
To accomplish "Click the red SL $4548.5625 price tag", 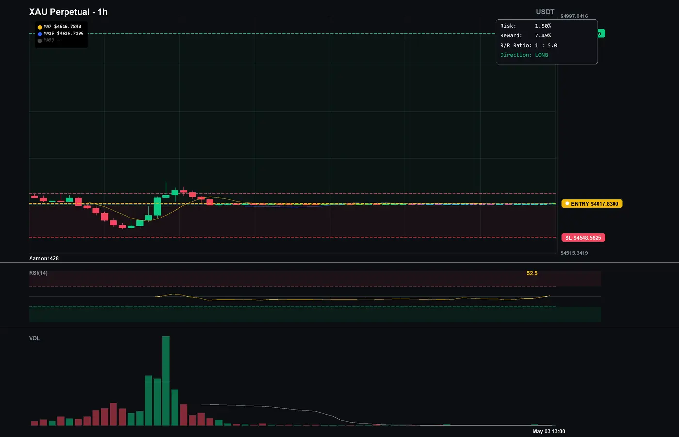I will coord(583,238).
